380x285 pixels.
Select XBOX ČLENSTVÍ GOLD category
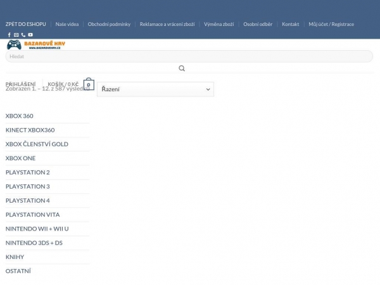click(x=37, y=144)
